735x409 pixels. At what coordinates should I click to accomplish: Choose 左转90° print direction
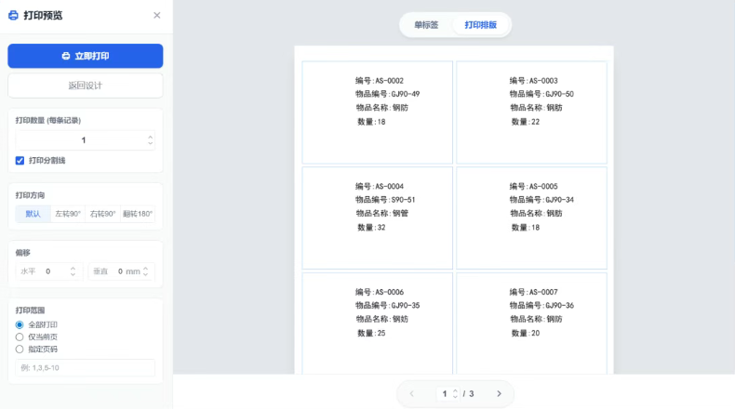point(68,214)
